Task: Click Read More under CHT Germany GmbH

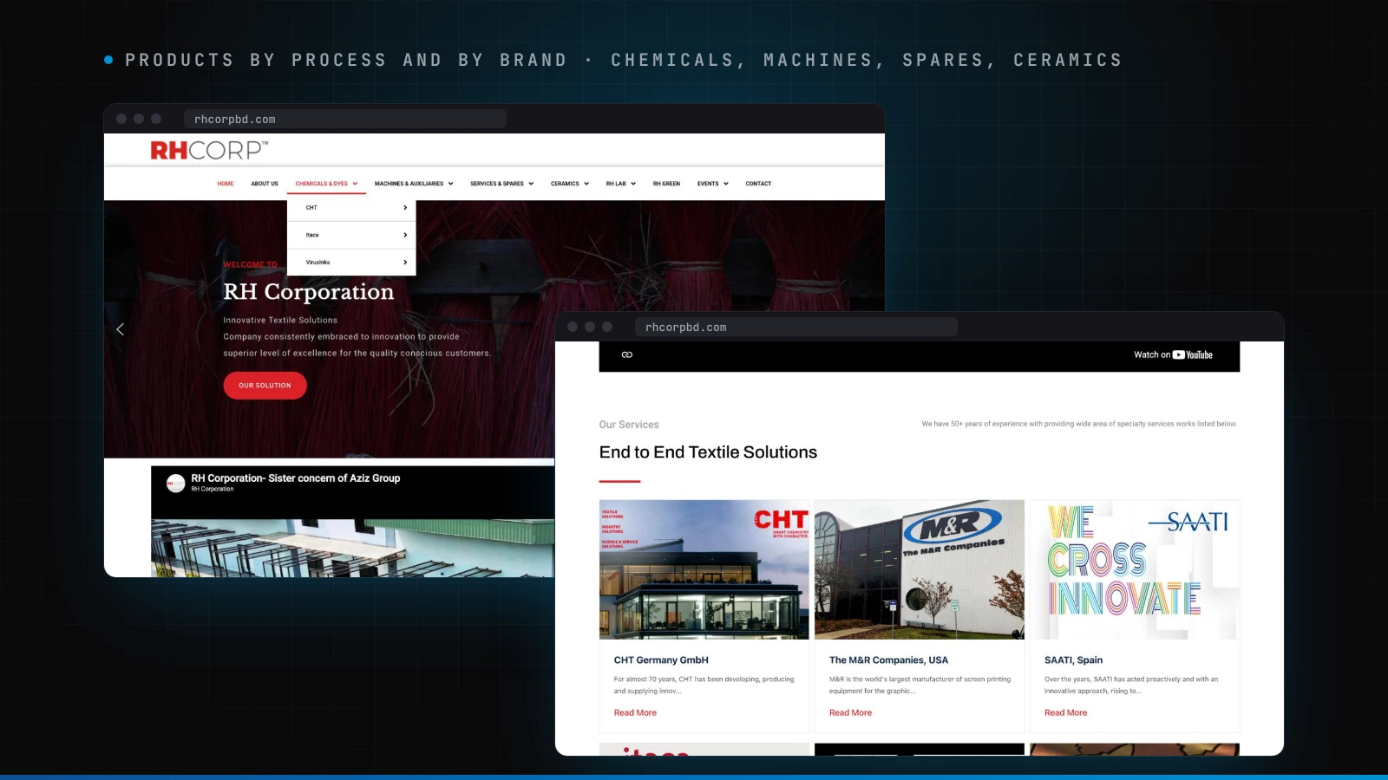Action: click(x=635, y=712)
